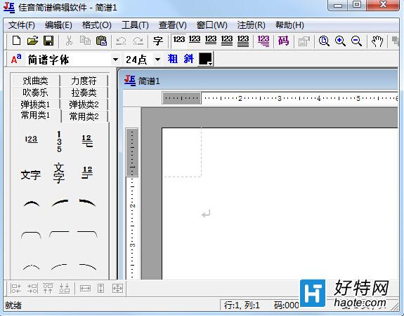Insert the horizontal 文字 text symbol

tap(31, 175)
